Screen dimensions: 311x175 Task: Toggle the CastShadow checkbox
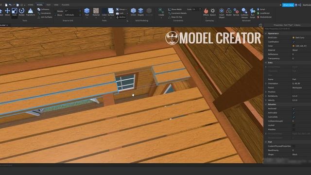294,42
